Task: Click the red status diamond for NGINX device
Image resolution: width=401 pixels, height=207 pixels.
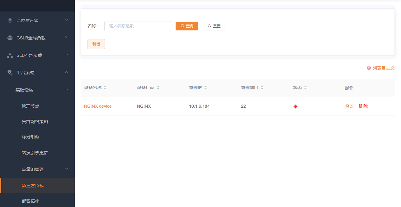Action: pyautogui.click(x=295, y=106)
